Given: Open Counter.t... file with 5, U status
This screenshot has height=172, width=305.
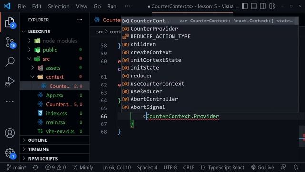Looking at the screenshot, I should pyautogui.click(x=54, y=104).
